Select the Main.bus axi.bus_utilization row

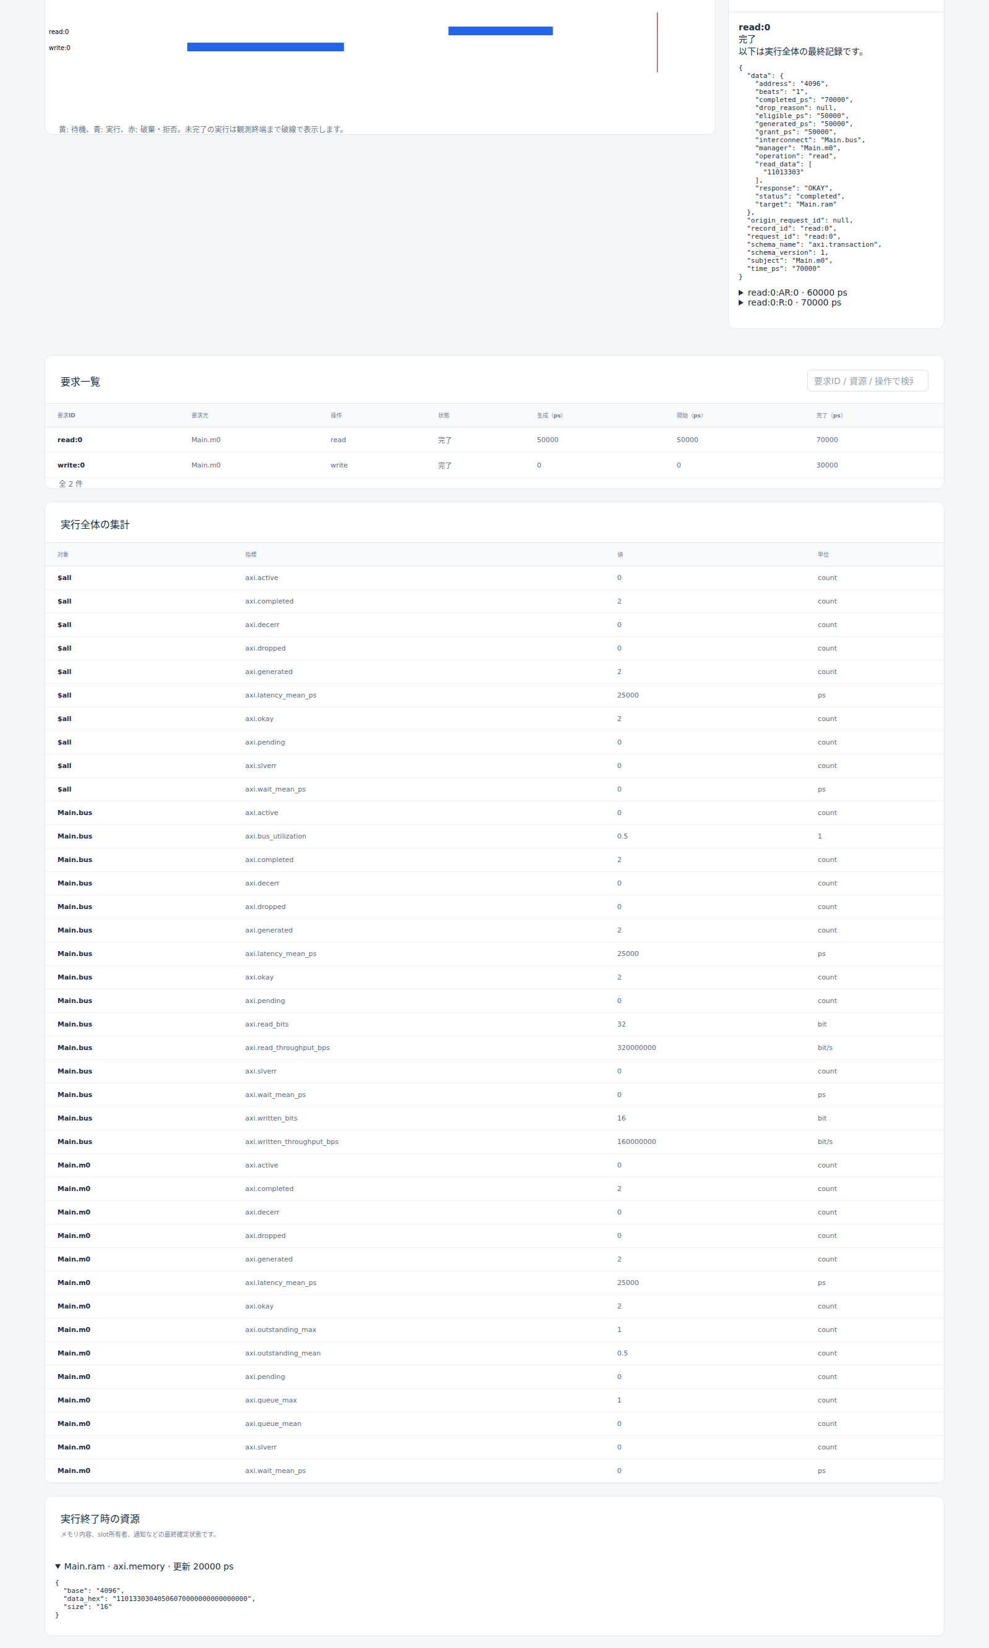494,836
